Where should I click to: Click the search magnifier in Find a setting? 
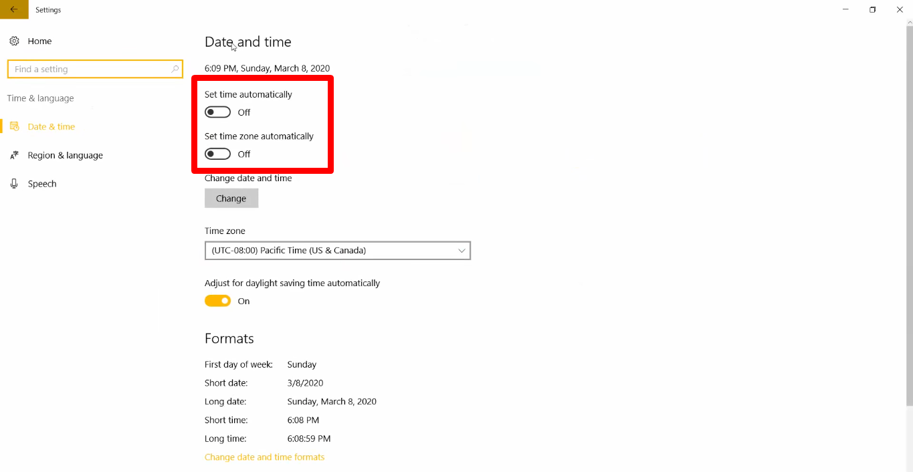(173, 69)
